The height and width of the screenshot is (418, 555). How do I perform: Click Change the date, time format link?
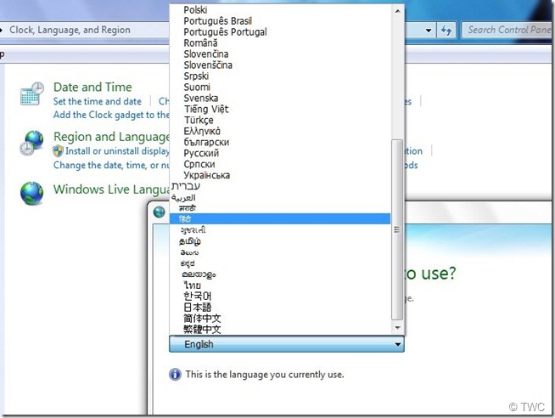pos(111,166)
